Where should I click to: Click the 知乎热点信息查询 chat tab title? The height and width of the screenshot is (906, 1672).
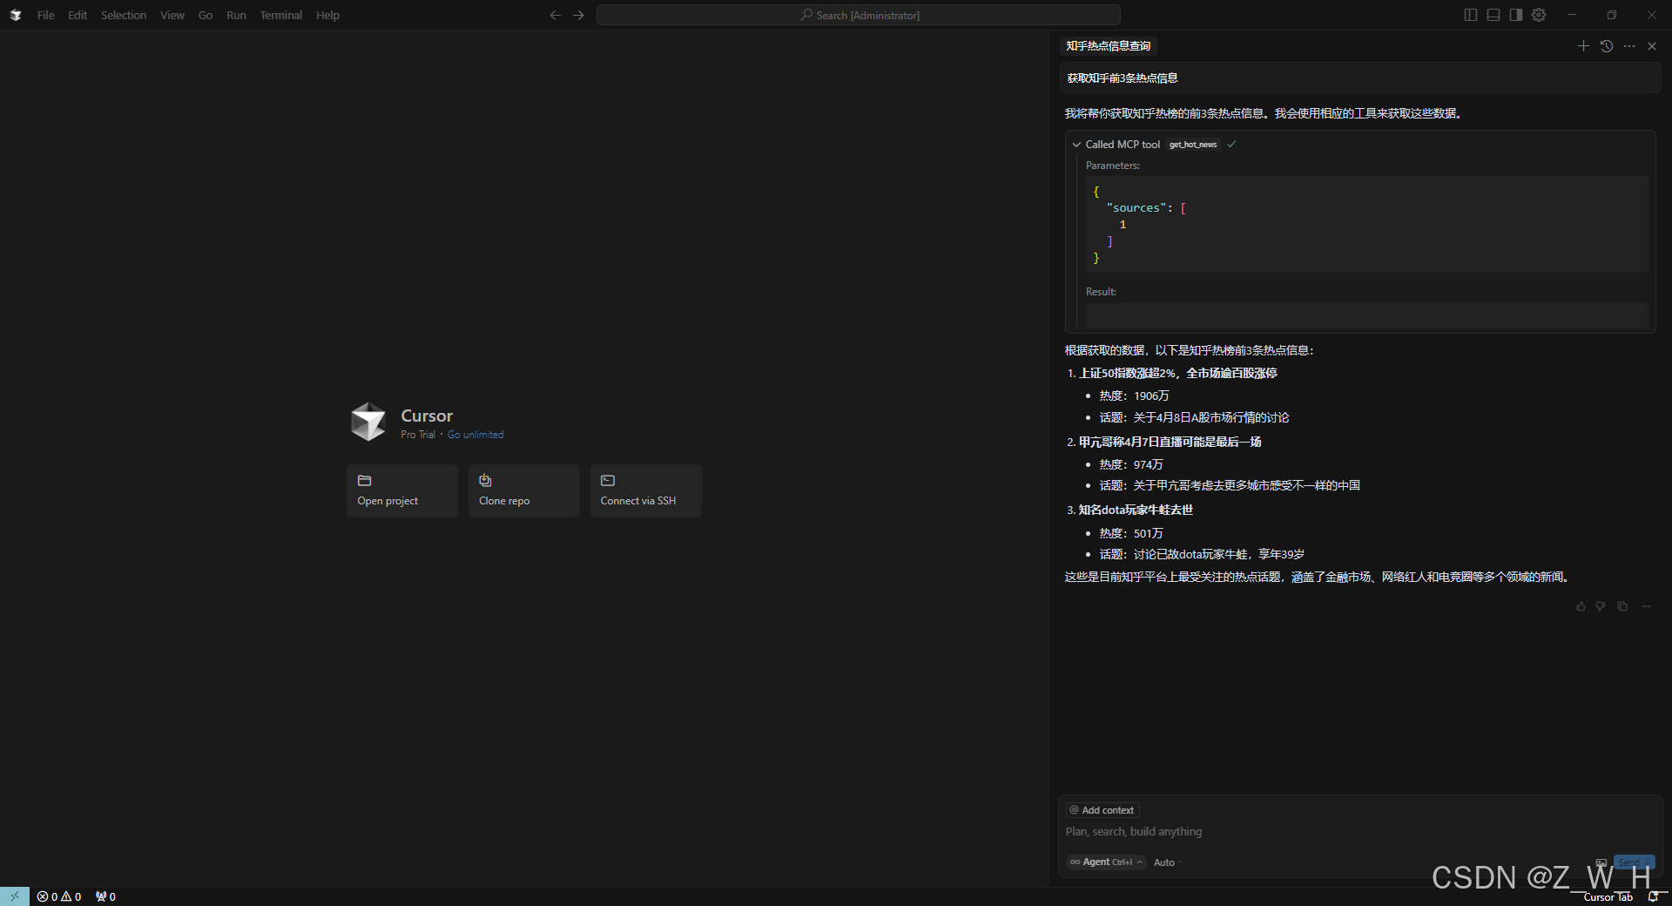[x=1109, y=46]
